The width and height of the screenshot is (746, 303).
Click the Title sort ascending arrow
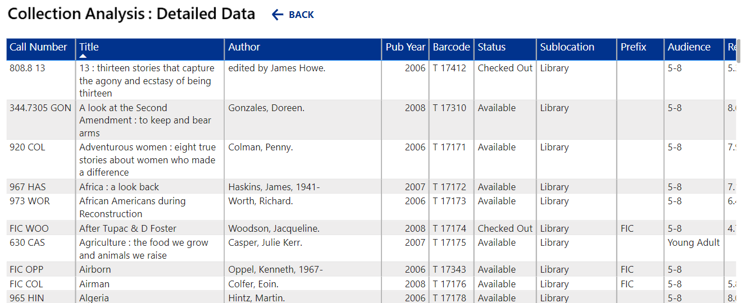(x=83, y=56)
